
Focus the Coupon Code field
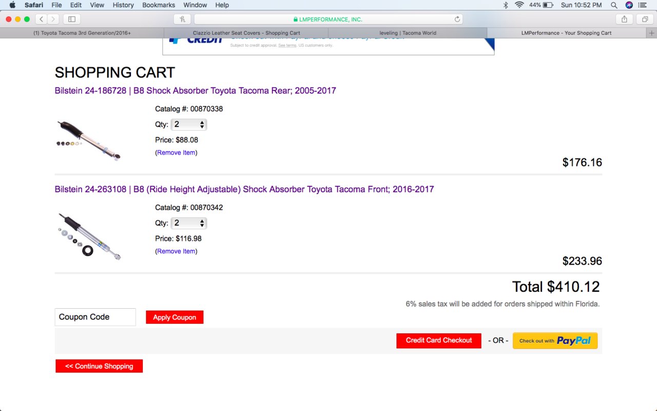[95, 317]
